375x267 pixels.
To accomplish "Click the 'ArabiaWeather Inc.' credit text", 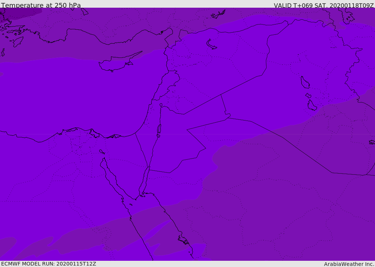I will (349, 264).
